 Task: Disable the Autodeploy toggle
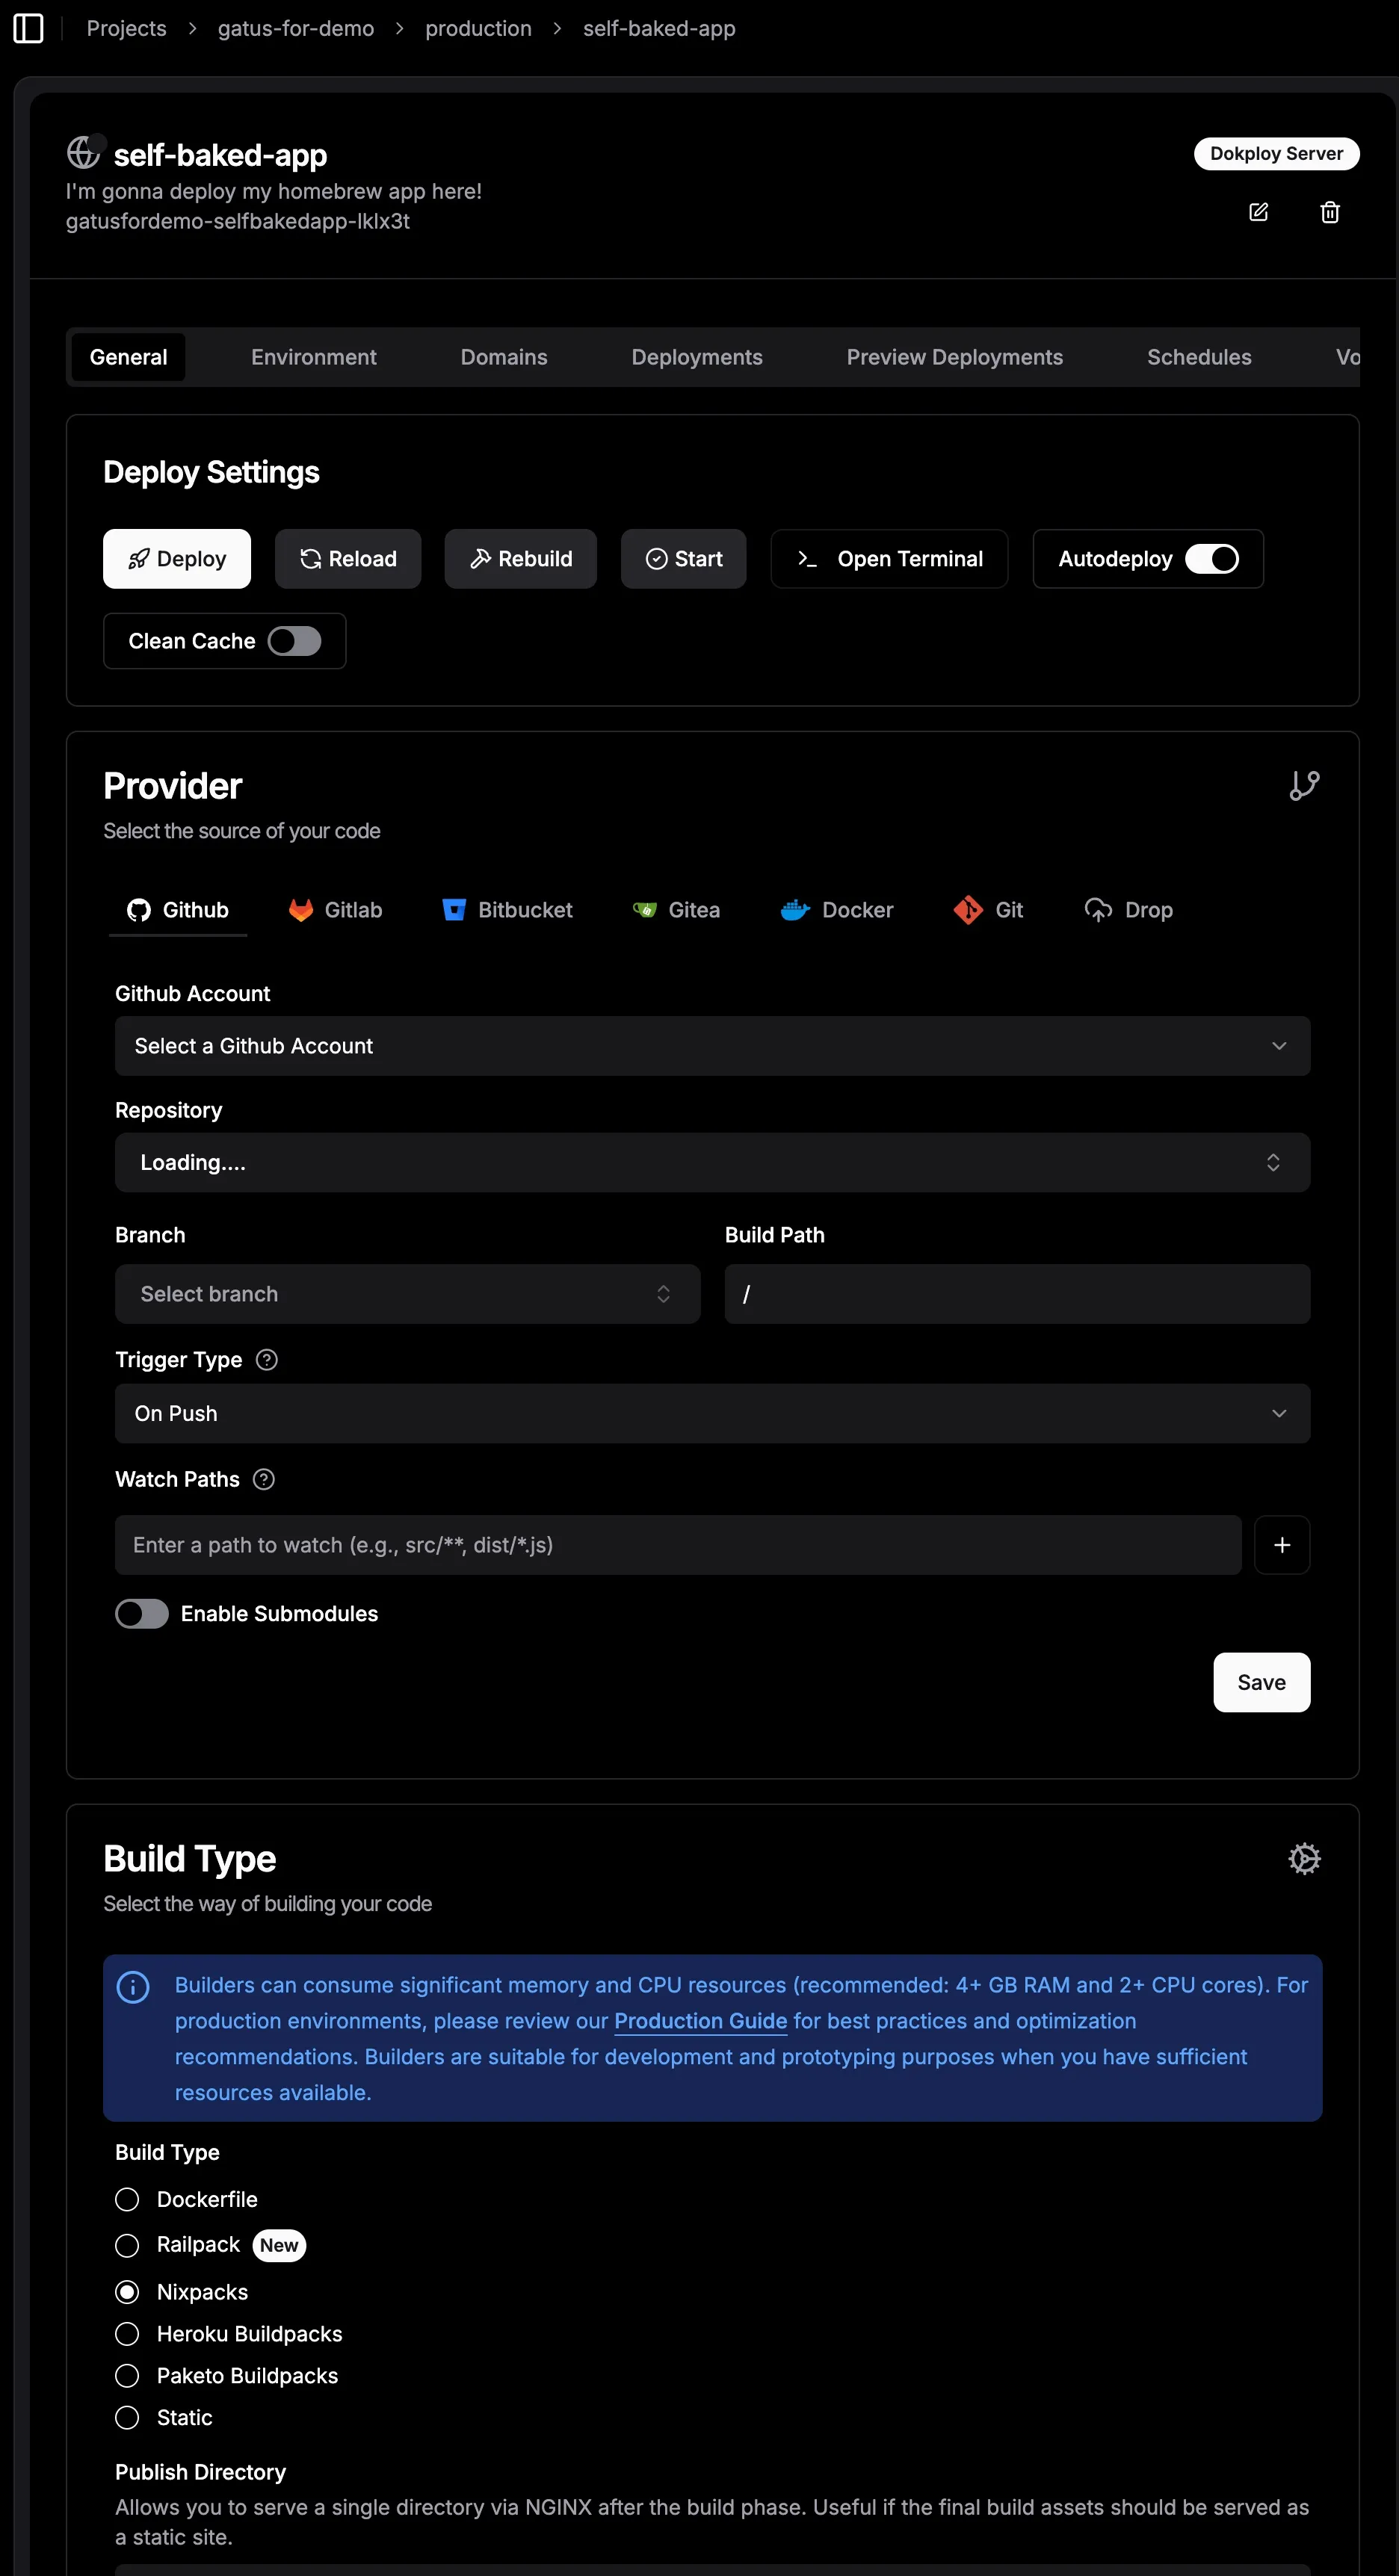pyautogui.click(x=1213, y=558)
